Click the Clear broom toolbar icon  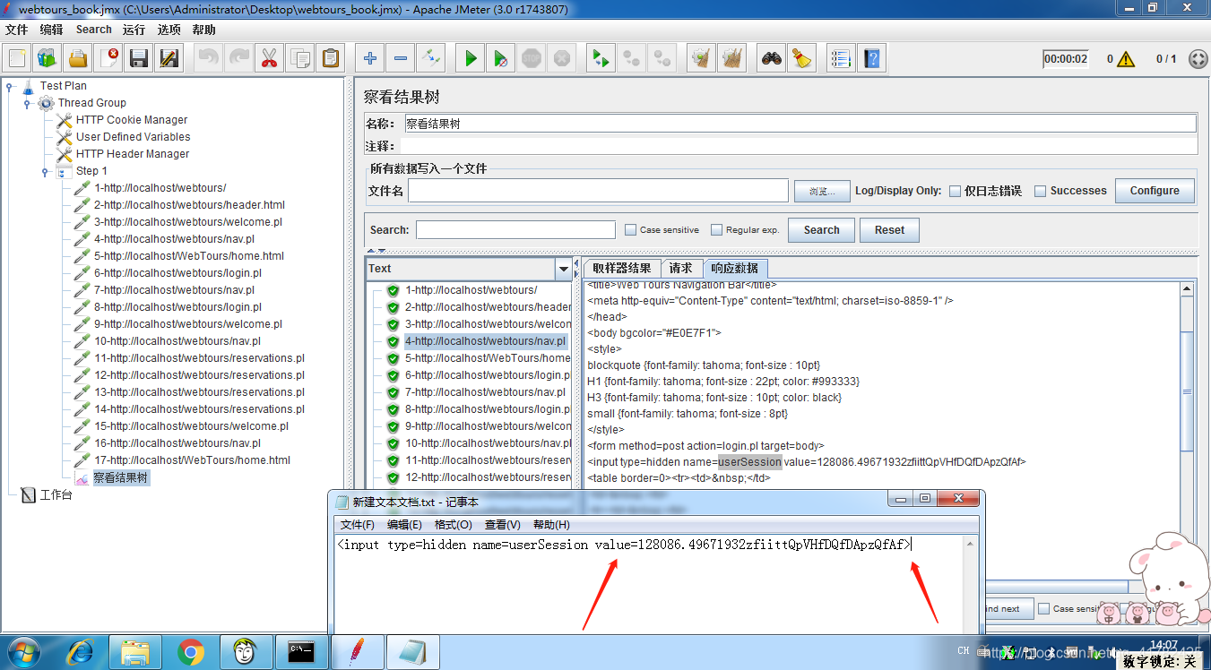pos(701,59)
